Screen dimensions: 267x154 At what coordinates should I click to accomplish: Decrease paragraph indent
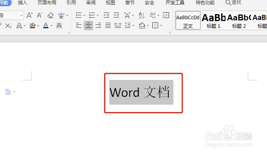[106, 15]
